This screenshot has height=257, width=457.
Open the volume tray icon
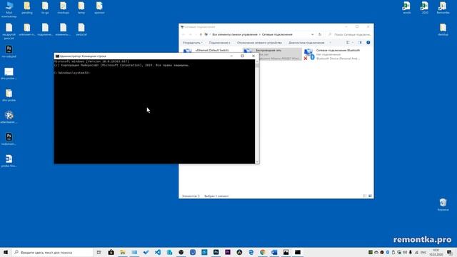point(405,252)
